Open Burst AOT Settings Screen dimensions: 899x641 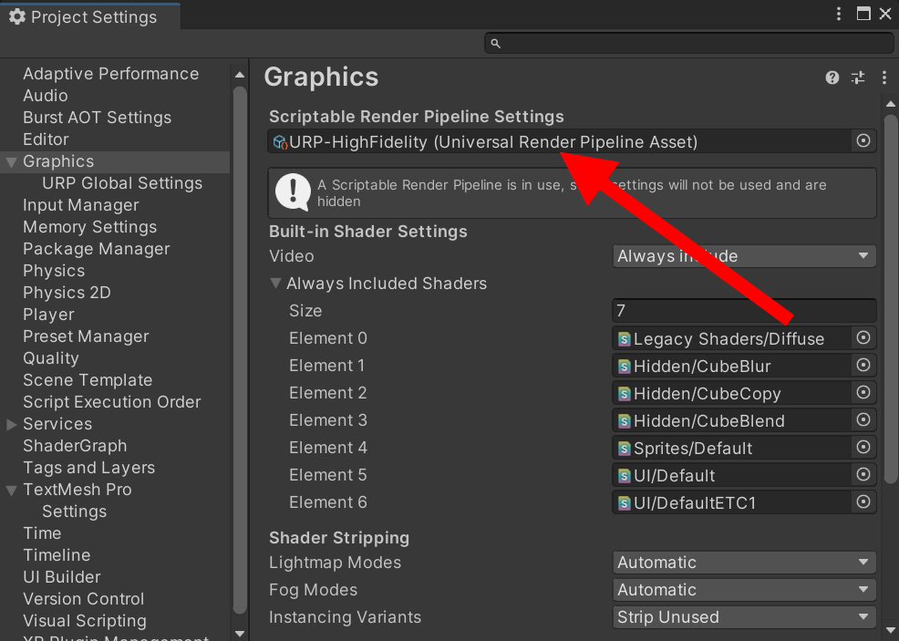[x=97, y=118]
